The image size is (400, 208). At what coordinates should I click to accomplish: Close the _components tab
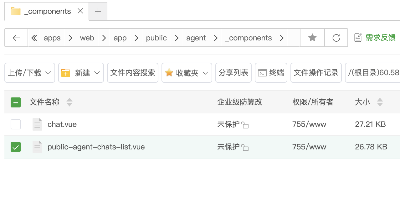[80, 11]
